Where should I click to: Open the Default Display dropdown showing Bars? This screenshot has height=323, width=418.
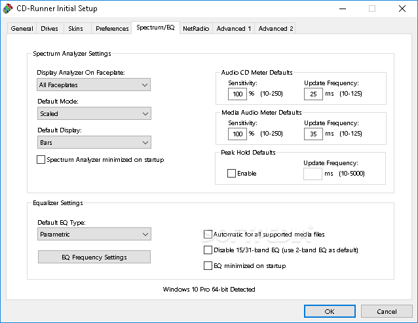[94, 142]
